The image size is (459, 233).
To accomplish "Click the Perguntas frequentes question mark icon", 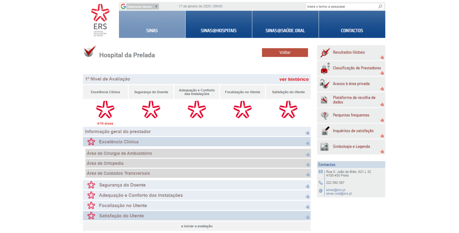I will coord(324,115).
